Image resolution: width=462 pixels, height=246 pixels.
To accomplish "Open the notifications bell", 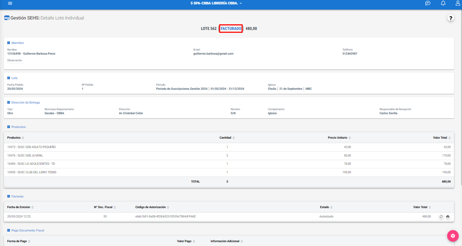I will [x=443, y=3].
